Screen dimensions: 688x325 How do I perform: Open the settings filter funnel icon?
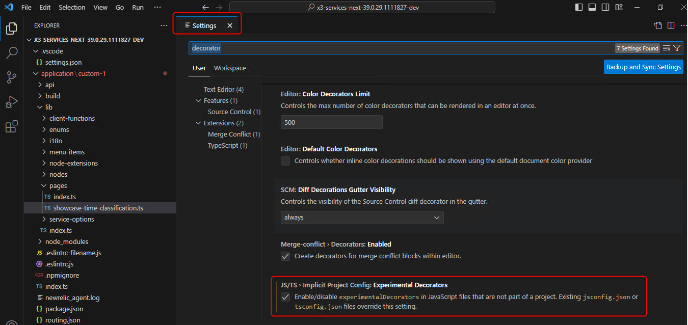coord(677,48)
